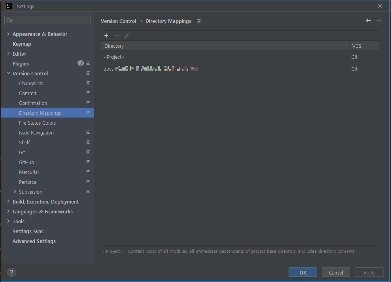Open Keymap settings
Viewport: 391px width, 282px height.
(22, 44)
